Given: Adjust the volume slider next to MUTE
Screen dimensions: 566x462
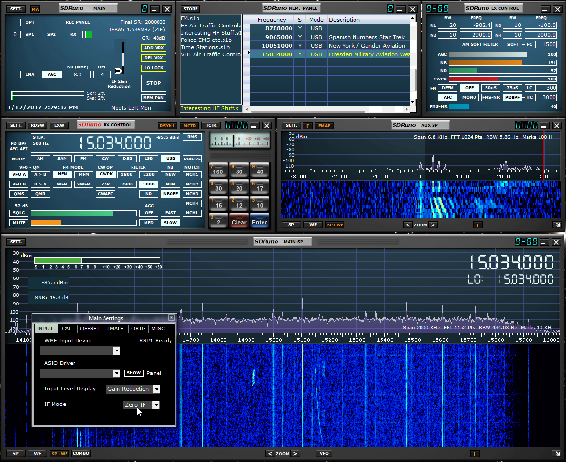Looking at the screenshot, I should [x=84, y=223].
